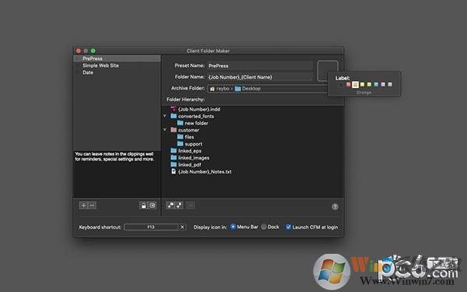Remove selected hierarchy item
Viewport: 467px width, 292px height.
(x=191, y=206)
